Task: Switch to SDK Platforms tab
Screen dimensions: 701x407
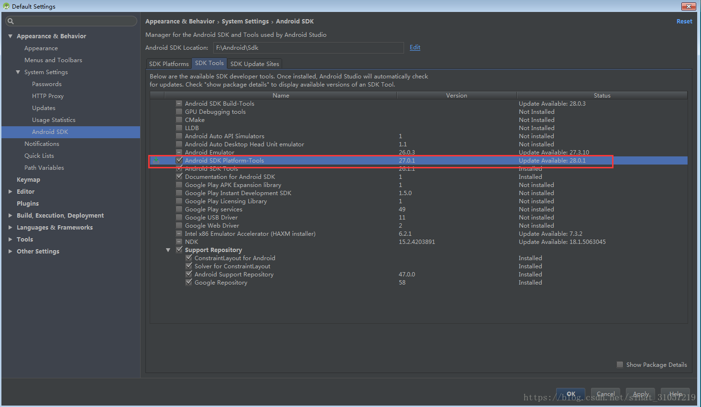Action: tap(169, 64)
